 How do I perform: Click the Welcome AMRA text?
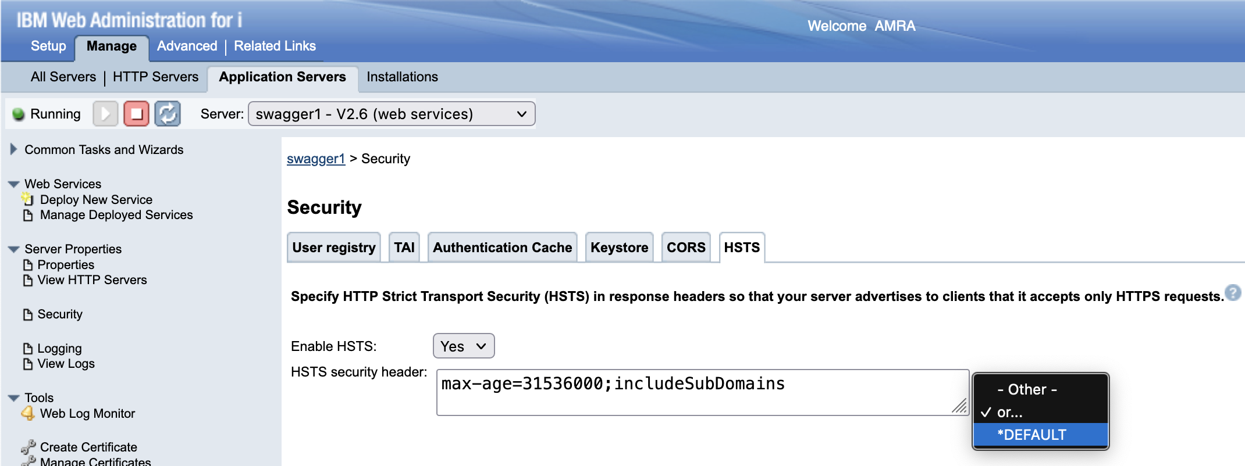click(x=861, y=26)
